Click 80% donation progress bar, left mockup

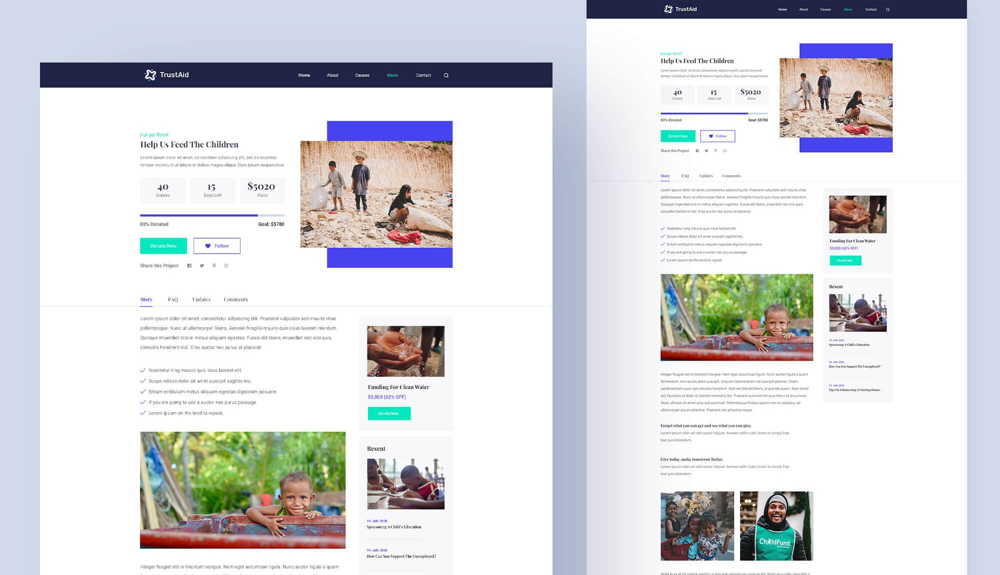point(212,215)
